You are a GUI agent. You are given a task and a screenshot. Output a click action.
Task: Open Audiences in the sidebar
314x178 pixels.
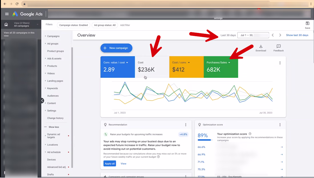click(x=53, y=96)
